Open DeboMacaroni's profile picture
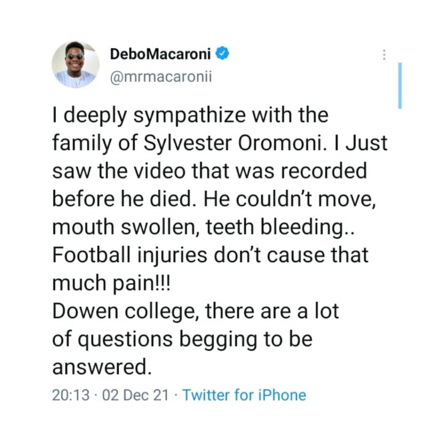Screen dimensions: 443x443 (76, 65)
